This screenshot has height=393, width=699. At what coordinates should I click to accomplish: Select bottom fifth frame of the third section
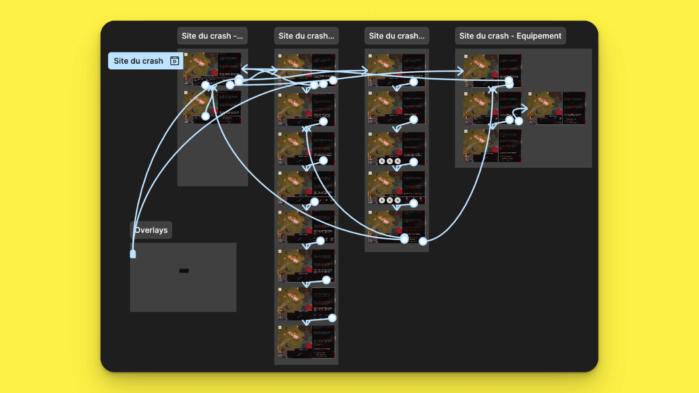397,227
